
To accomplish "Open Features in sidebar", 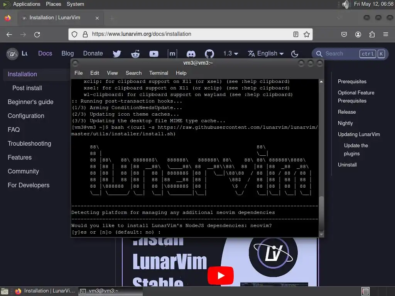I will pyautogui.click(x=20, y=157).
